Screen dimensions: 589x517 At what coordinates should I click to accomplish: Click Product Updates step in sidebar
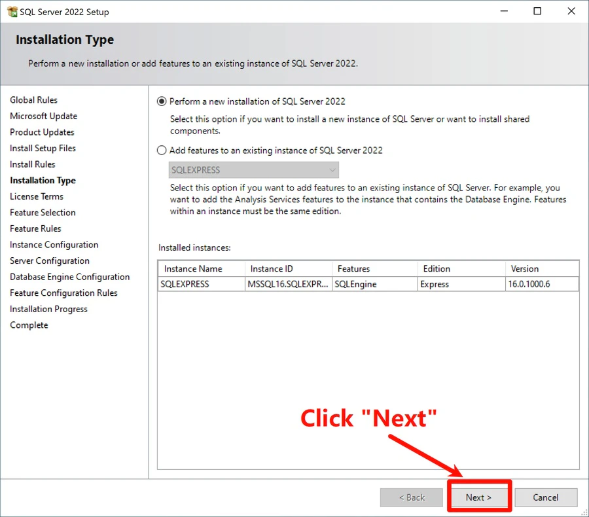click(42, 132)
